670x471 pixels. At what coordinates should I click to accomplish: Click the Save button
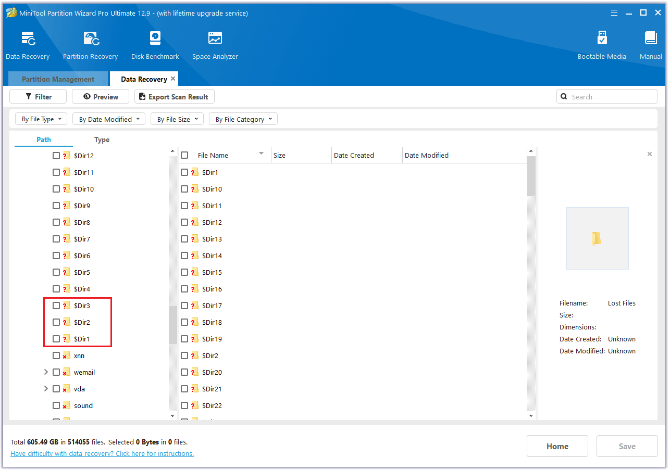(627, 446)
